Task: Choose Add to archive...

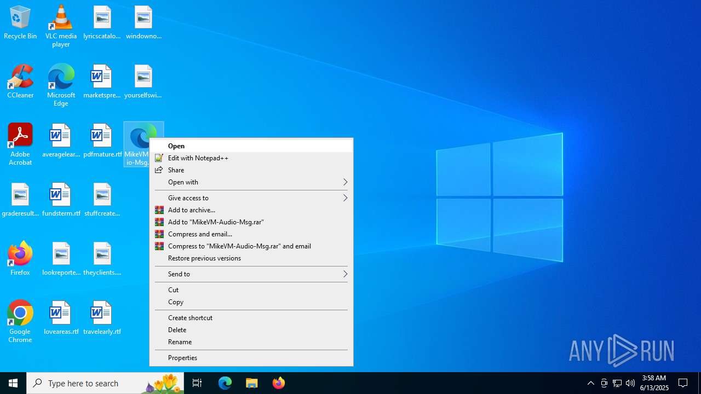Action: click(x=251, y=210)
